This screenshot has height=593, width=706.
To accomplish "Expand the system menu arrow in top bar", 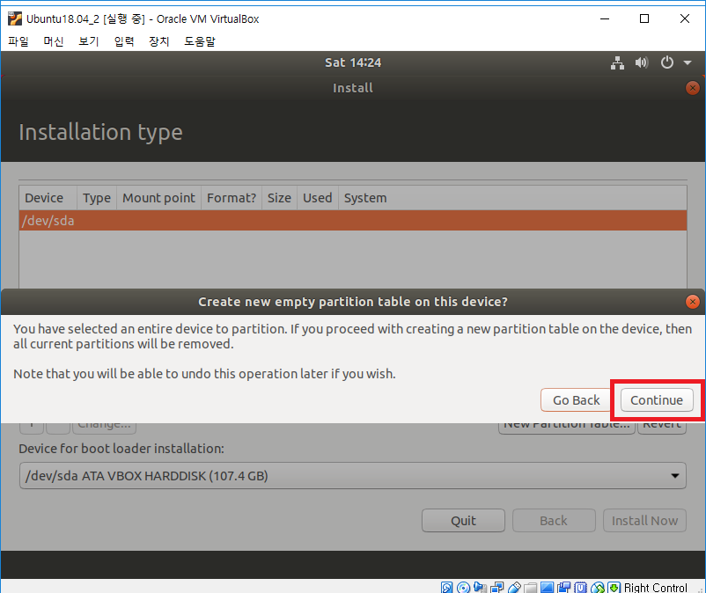I will tap(688, 62).
